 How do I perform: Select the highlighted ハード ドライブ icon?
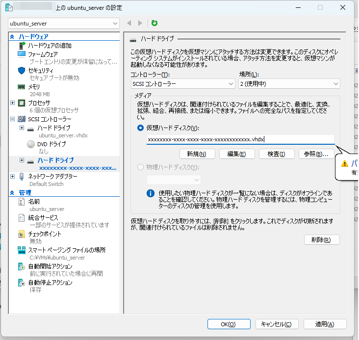pos(30,162)
